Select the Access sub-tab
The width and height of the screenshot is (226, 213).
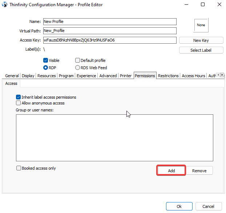(11, 83)
